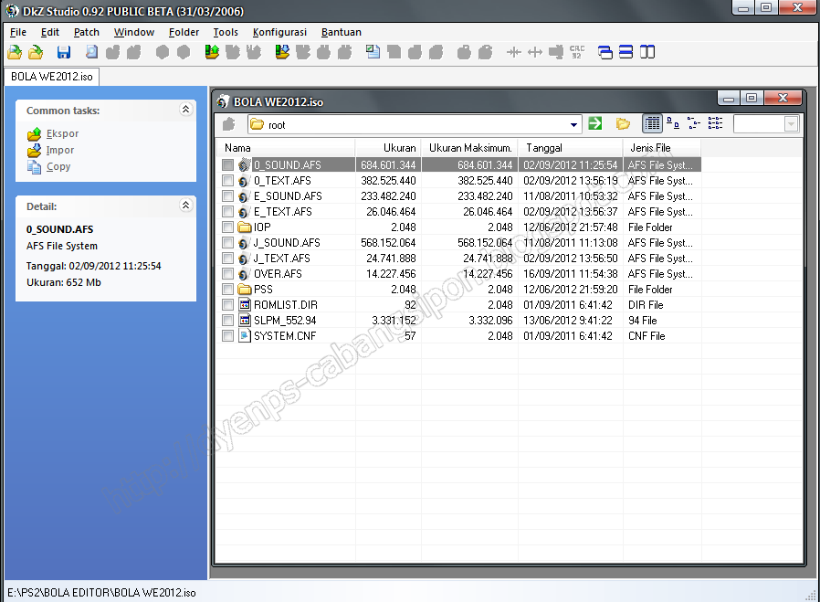820x602 pixels.
Task: Check the OVER.AFS checkbox
Action: click(227, 273)
